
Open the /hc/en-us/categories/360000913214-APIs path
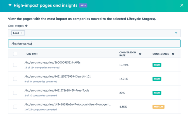[53, 63]
